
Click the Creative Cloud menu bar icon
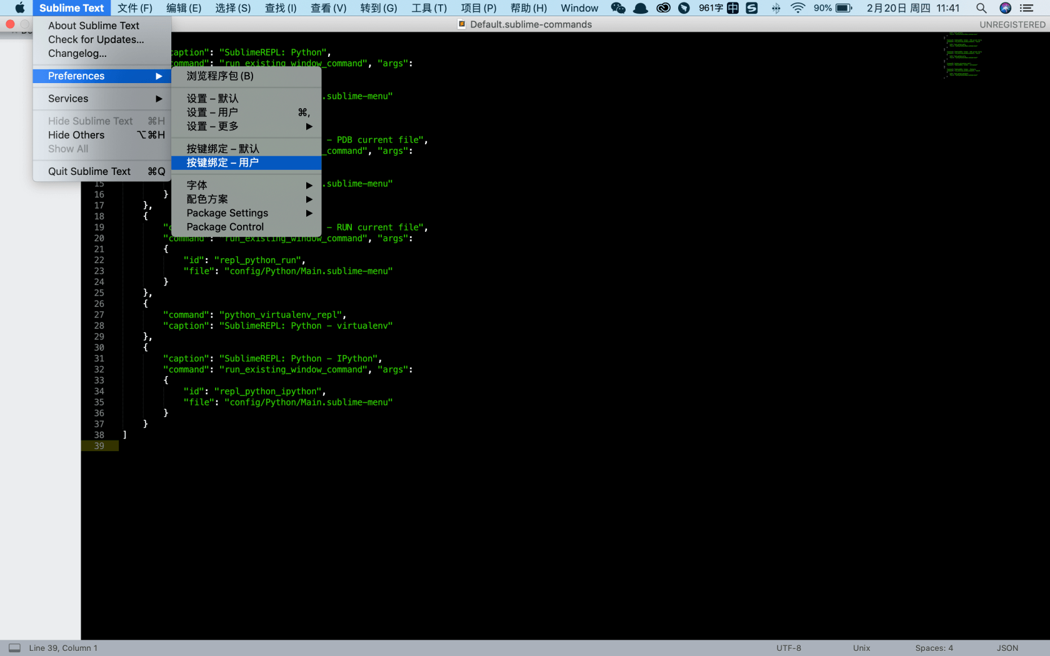coord(663,8)
